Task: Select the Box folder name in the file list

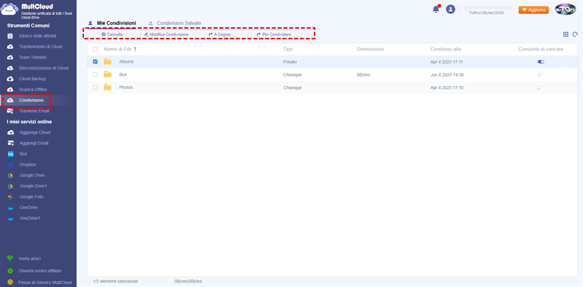Action: (123, 75)
